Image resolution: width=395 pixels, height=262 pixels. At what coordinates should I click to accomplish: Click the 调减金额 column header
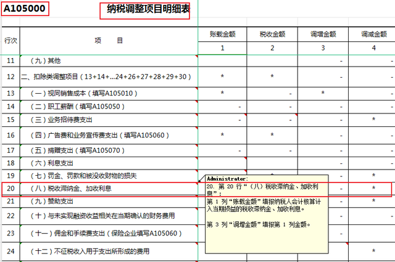click(x=372, y=35)
